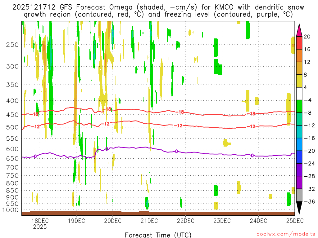Click the red 16 to 20 colorbar swatch
The height and width of the screenshot is (238, 318).
(x=299, y=43)
